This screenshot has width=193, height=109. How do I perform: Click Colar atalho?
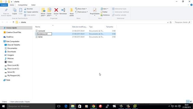coord(30,15)
